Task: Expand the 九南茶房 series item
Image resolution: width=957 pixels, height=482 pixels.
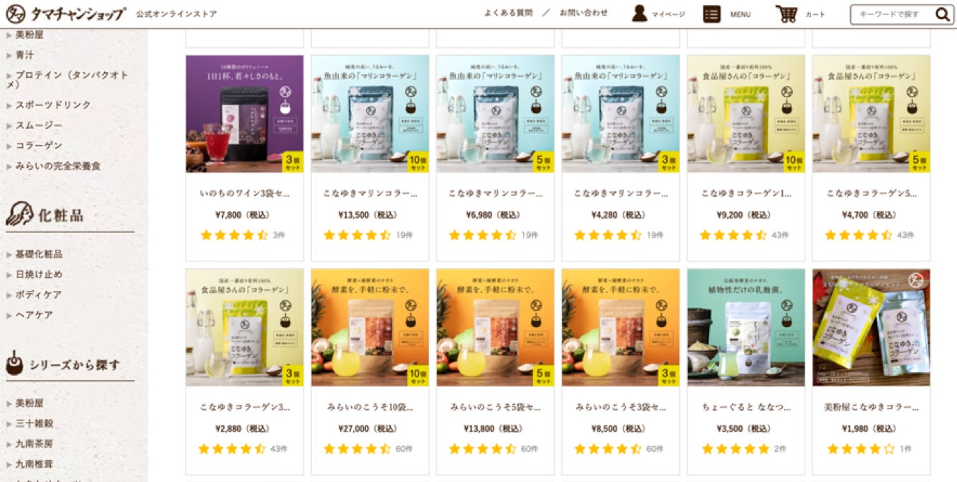Action: click(34, 444)
